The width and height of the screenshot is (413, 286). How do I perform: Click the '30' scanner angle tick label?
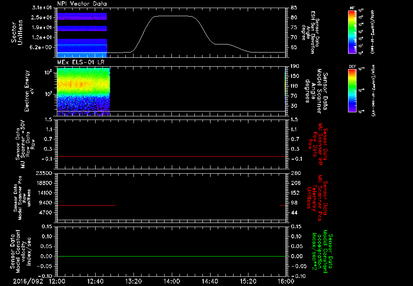pyautogui.click(x=294, y=106)
